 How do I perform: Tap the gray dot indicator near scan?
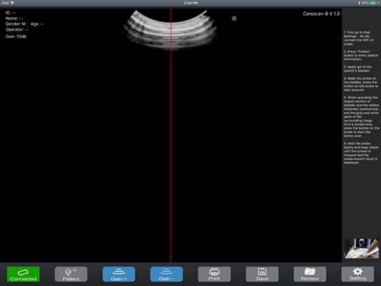234,18
